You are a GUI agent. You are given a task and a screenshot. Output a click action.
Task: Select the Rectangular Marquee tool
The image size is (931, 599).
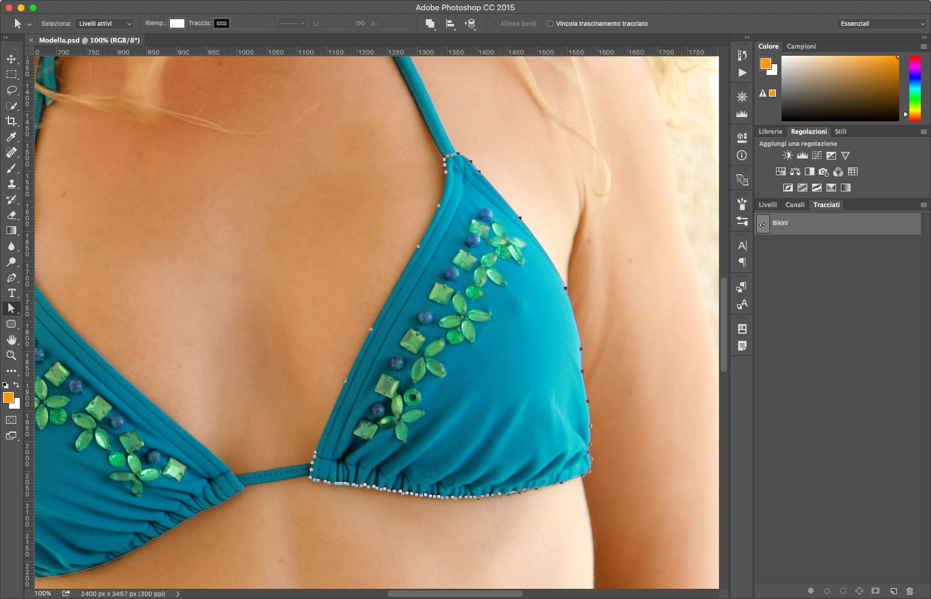pyautogui.click(x=11, y=74)
